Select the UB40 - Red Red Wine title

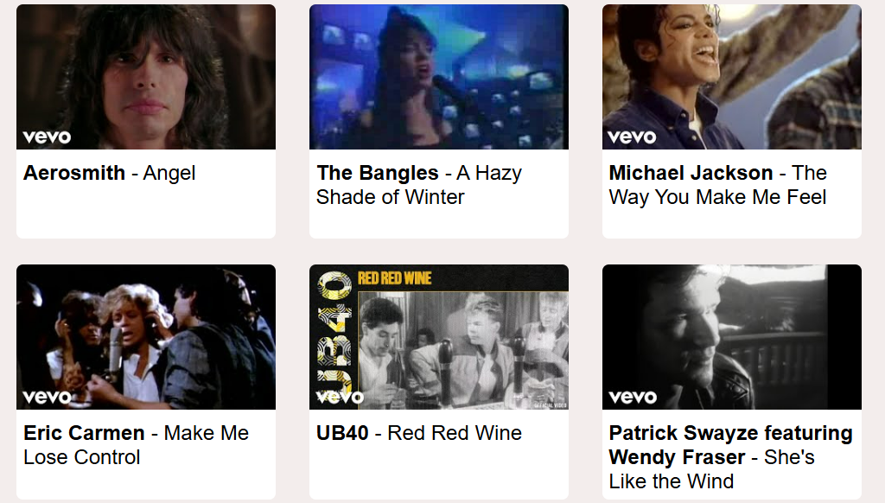coord(419,433)
